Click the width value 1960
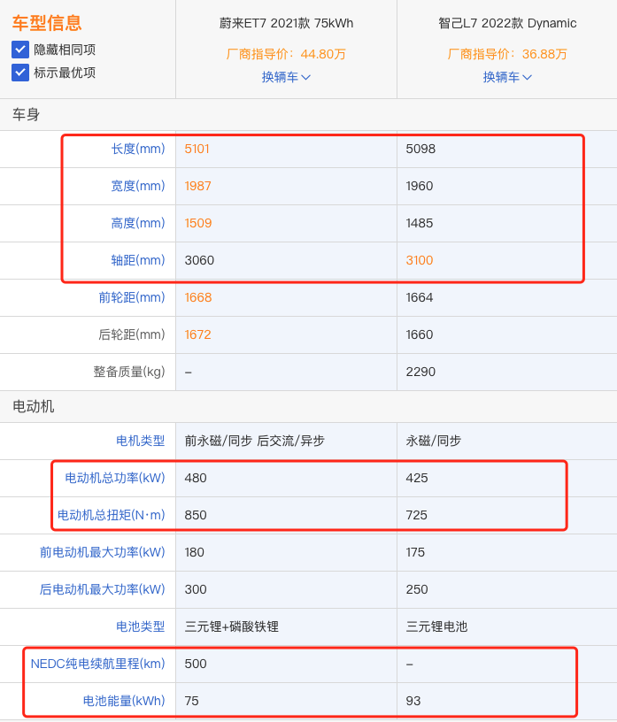The width and height of the screenshot is (617, 722). 420,186
